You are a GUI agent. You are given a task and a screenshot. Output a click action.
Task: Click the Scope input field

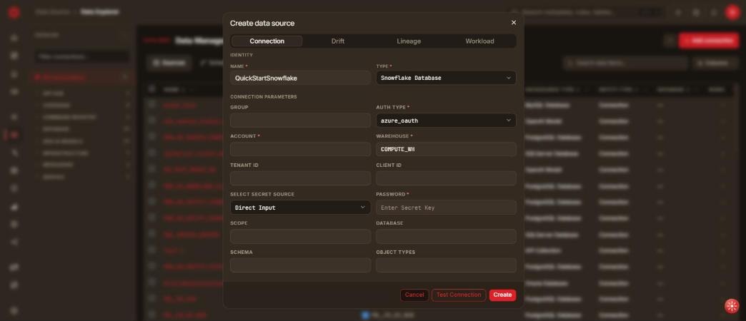300,237
